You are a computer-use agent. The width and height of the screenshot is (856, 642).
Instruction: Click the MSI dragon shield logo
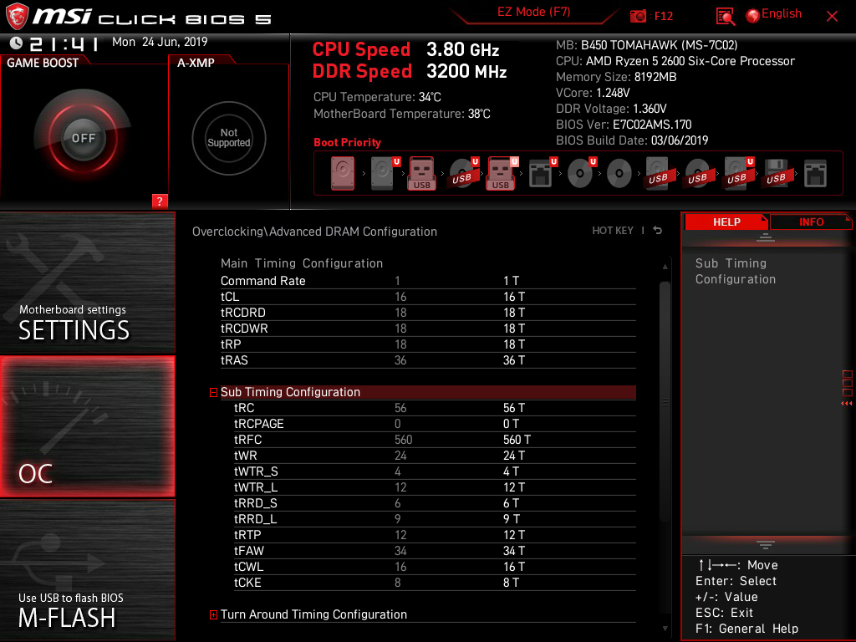pos(17,17)
